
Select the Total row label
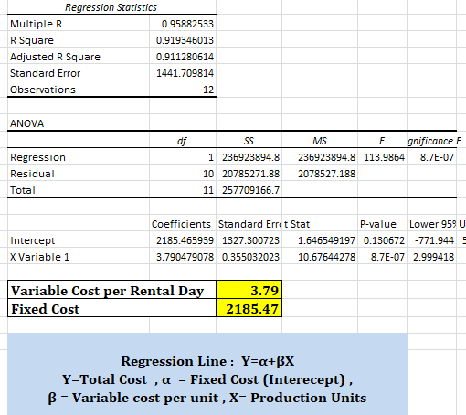(79, 190)
